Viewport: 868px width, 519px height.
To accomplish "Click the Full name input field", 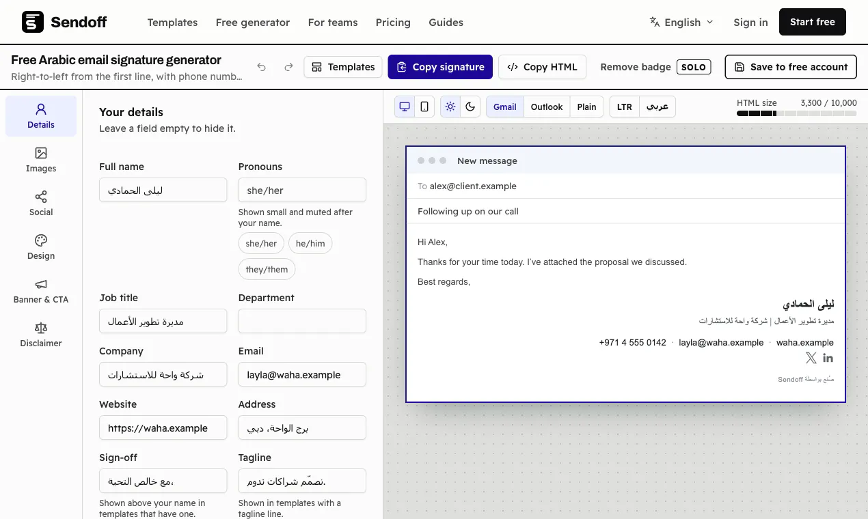I will [x=163, y=191].
